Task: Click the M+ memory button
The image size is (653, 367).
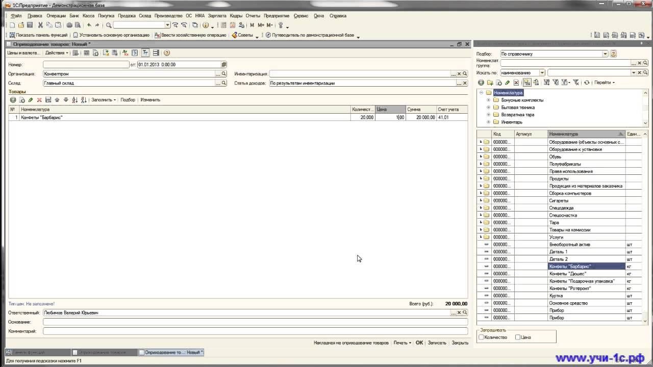Action: (x=261, y=25)
